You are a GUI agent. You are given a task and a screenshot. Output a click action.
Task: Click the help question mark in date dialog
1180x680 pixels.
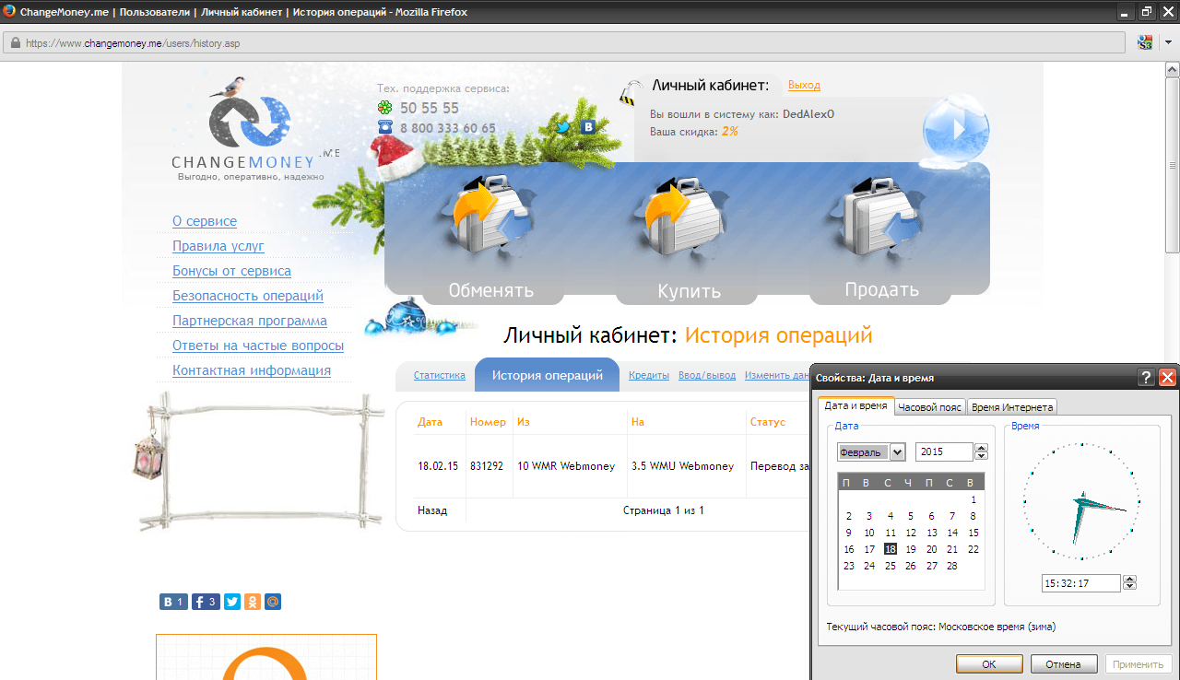[x=1146, y=377]
